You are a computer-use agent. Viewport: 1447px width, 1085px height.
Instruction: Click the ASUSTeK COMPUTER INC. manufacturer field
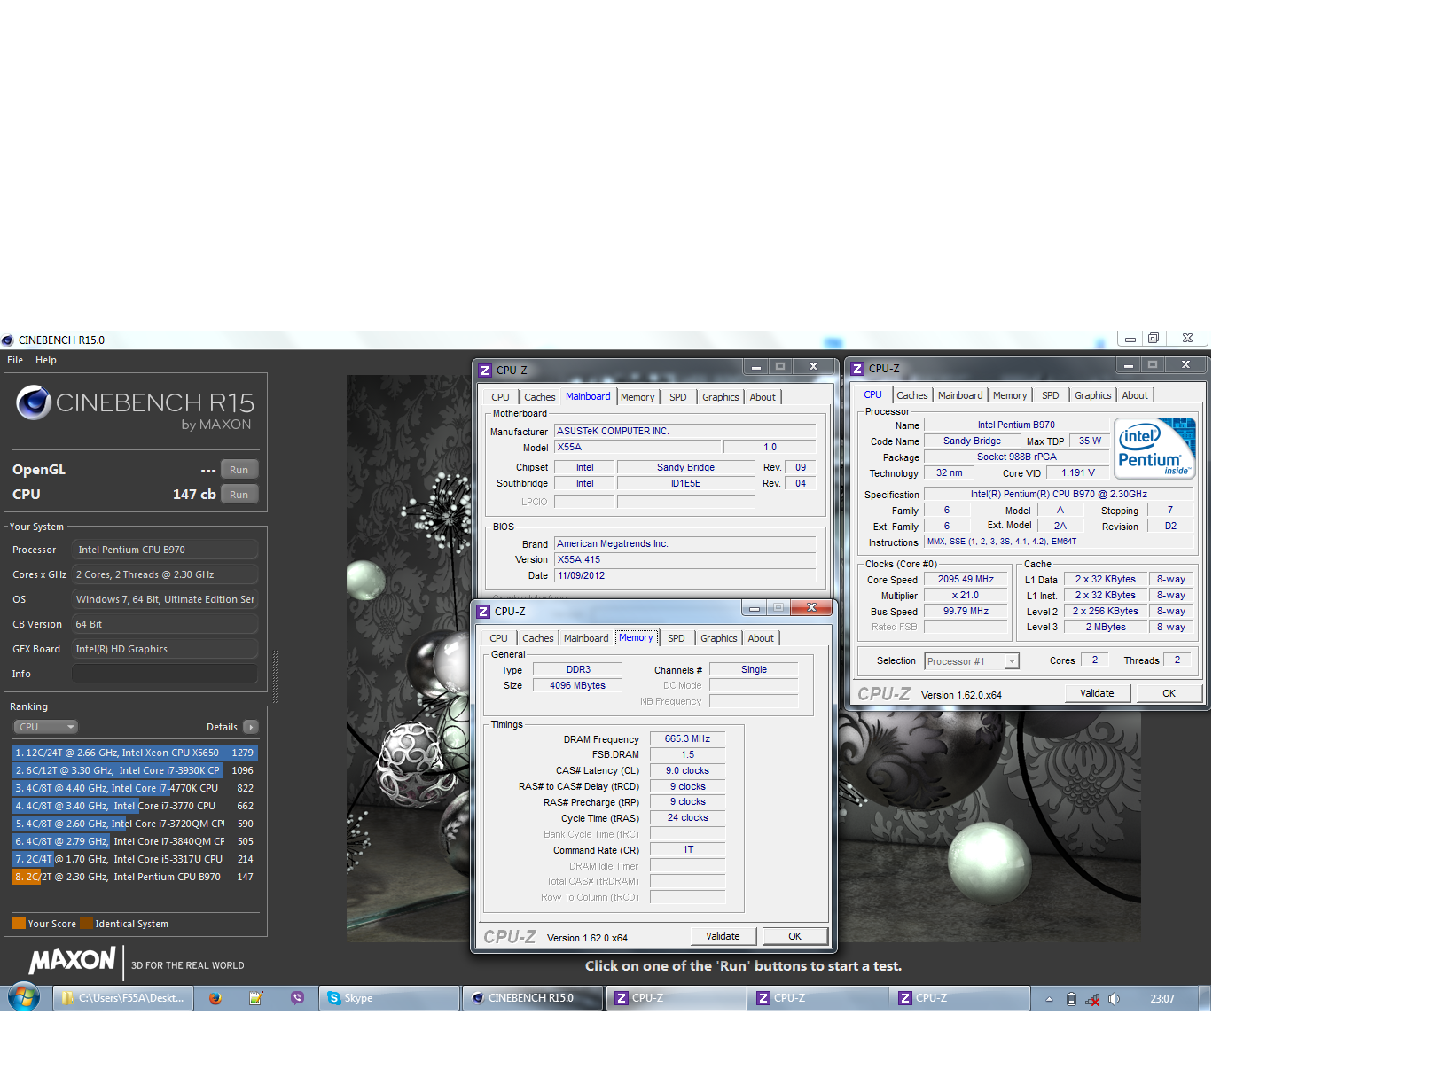(684, 432)
